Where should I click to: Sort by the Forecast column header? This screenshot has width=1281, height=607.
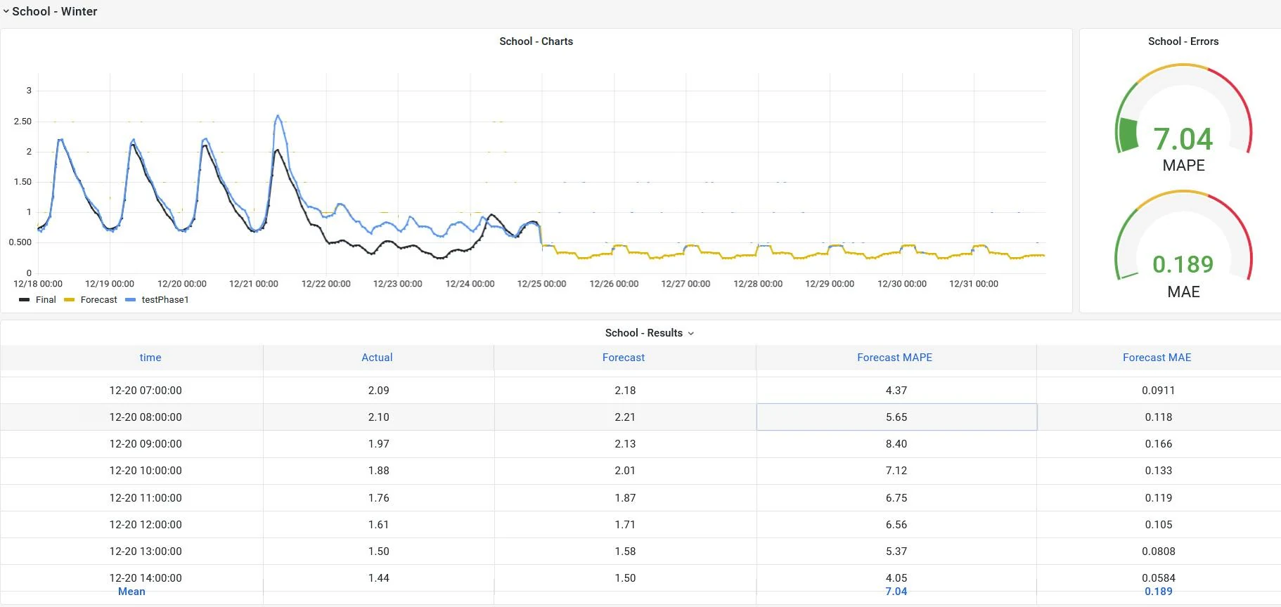click(624, 358)
